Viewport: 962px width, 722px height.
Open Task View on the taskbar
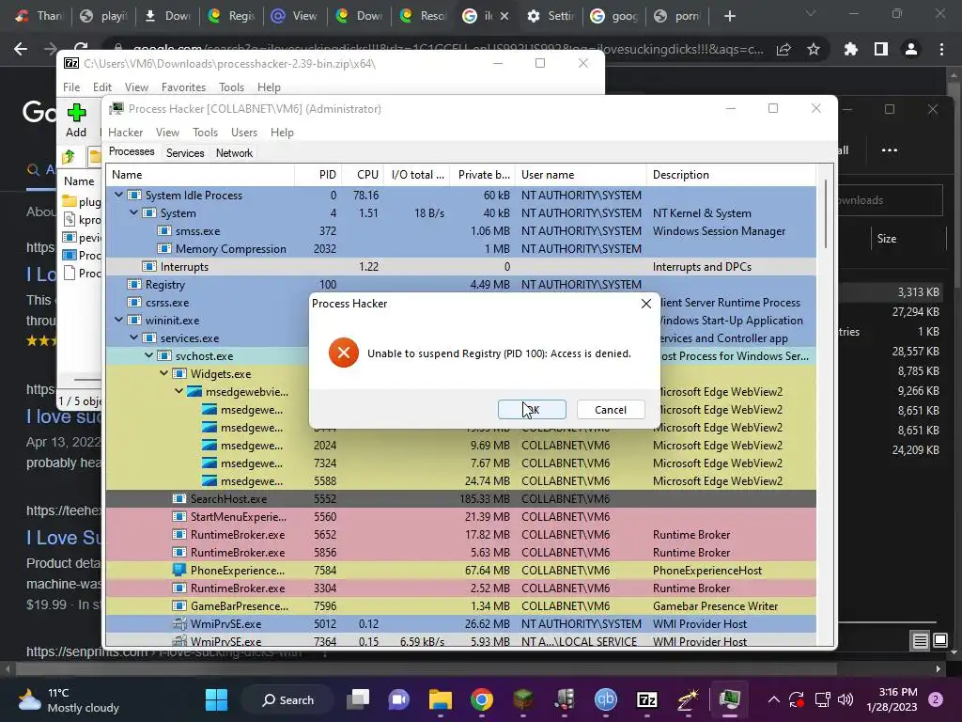[358, 699]
